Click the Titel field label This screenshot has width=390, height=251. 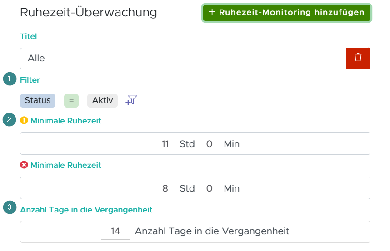tap(29, 36)
